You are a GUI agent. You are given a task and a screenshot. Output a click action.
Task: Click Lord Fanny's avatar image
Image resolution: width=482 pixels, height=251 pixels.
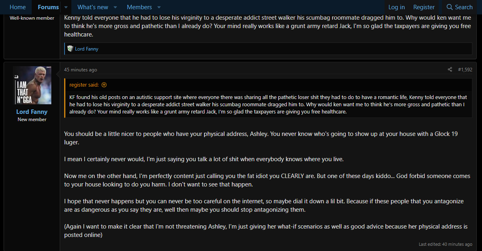tap(32, 85)
